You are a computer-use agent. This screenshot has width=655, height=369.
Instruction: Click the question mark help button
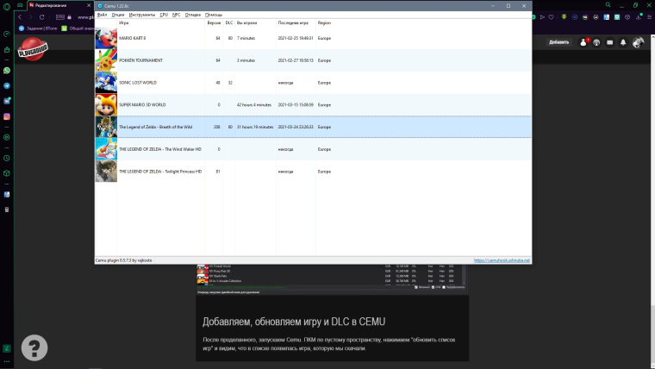34,347
